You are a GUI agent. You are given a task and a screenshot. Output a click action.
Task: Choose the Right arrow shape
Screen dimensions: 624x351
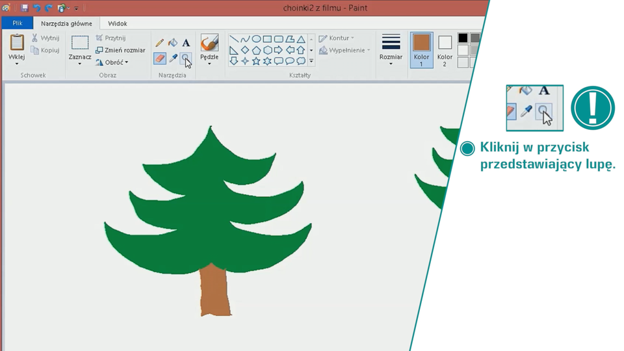pos(279,50)
